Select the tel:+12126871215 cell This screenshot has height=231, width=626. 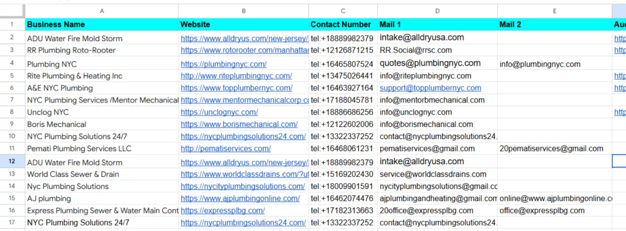click(343, 50)
